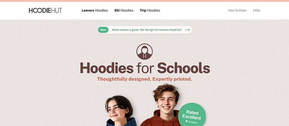Click the arrow icon in the announcement pill
Image resolution: width=289 pixels, height=126 pixels.
tap(187, 30)
